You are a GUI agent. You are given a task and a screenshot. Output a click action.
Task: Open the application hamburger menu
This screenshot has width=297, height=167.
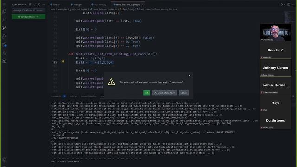tap(4, 4)
